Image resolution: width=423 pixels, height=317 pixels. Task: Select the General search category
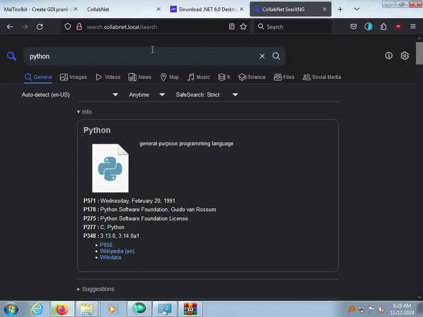click(38, 77)
